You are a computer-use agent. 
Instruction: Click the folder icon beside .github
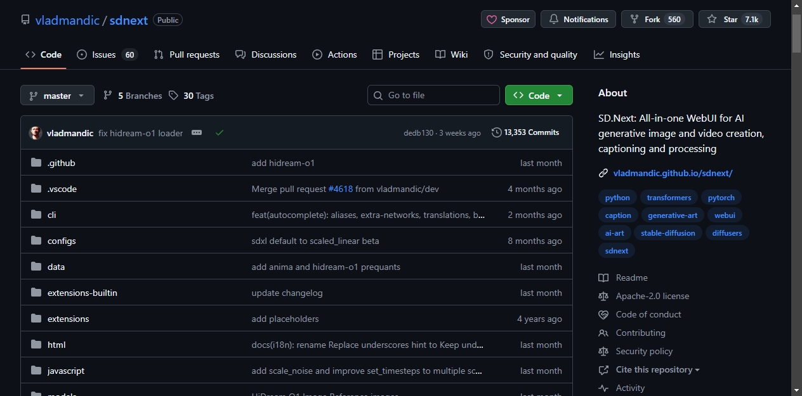36,163
